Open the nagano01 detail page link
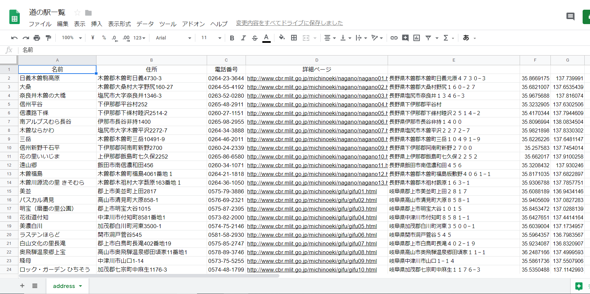 pyautogui.click(x=317, y=78)
